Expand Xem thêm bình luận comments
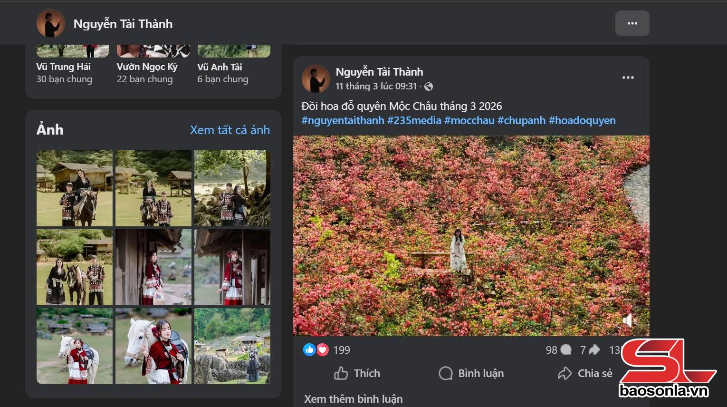The width and height of the screenshot is (727, 407). point(353,399)
